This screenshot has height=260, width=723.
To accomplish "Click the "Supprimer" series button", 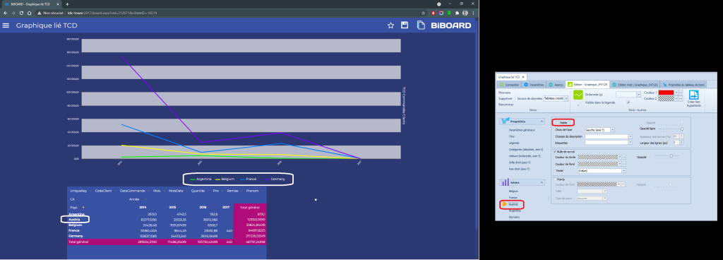I will coord(506,99).
